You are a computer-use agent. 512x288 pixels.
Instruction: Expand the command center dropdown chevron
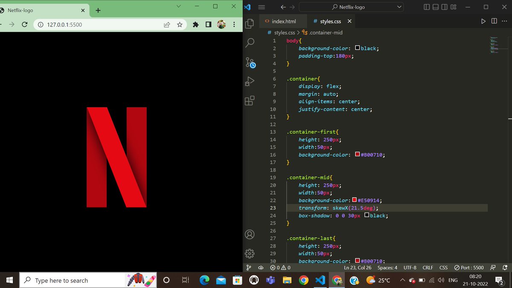(x=399, y=7)
